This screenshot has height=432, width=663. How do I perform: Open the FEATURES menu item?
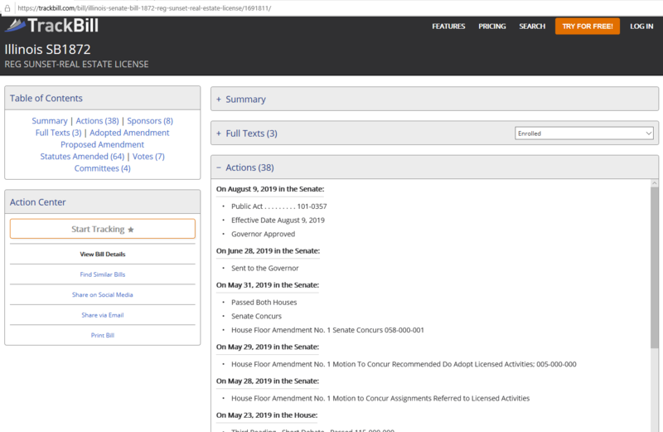448,27
